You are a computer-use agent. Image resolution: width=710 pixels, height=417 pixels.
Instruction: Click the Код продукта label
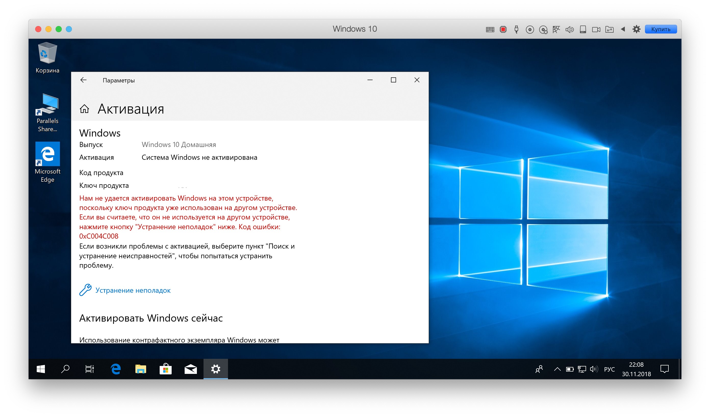(x=101, y=173)
